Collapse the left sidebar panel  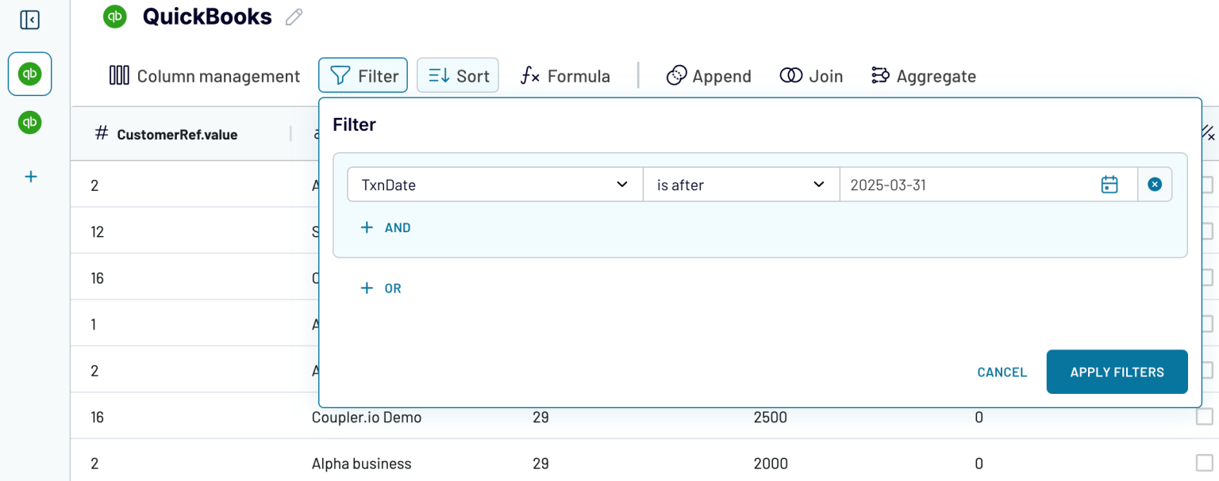pyautogui.click(x=29, y=20)
